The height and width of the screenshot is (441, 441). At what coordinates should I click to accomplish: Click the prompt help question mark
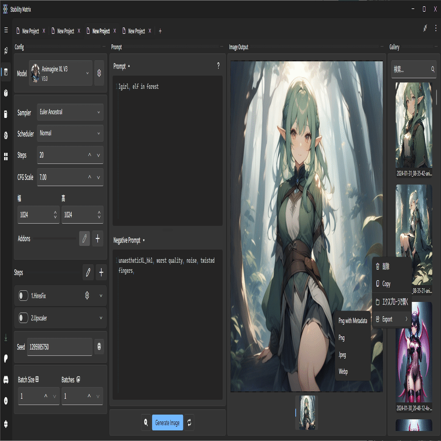pyautogui.click(x=218, y=66)
